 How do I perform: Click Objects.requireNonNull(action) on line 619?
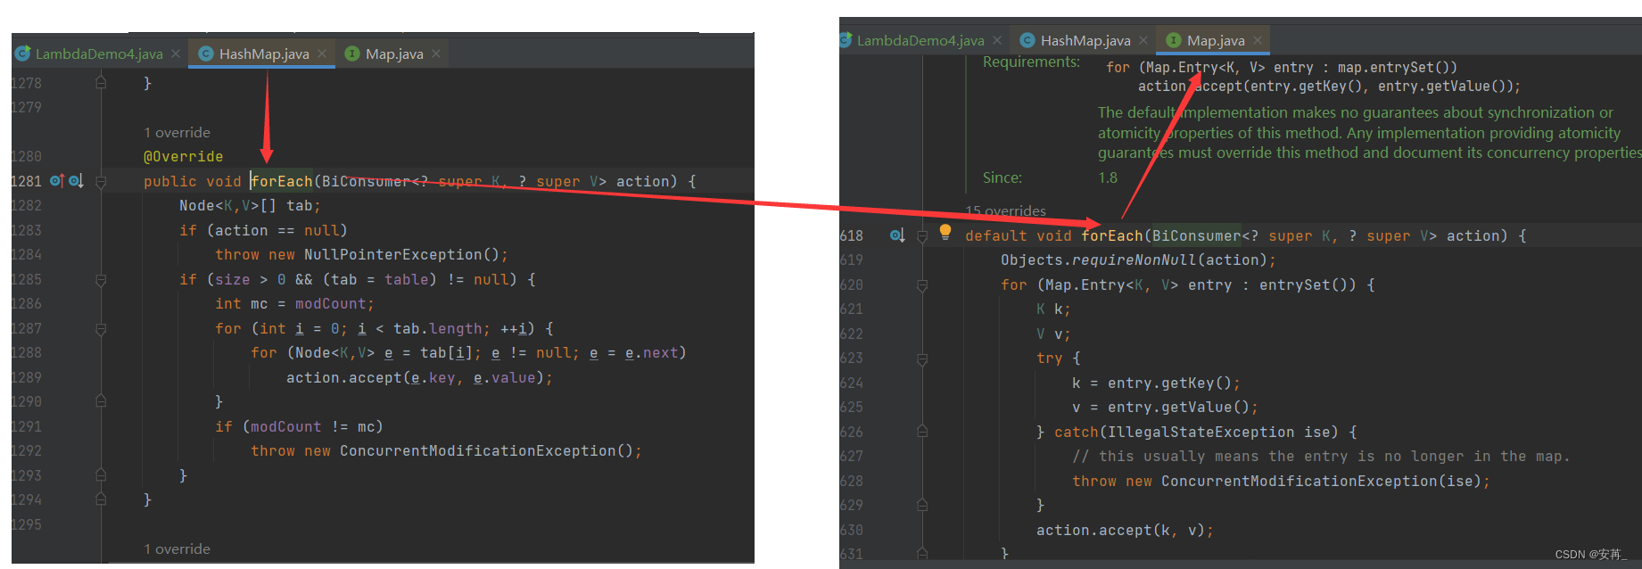tap(1134, 260)
